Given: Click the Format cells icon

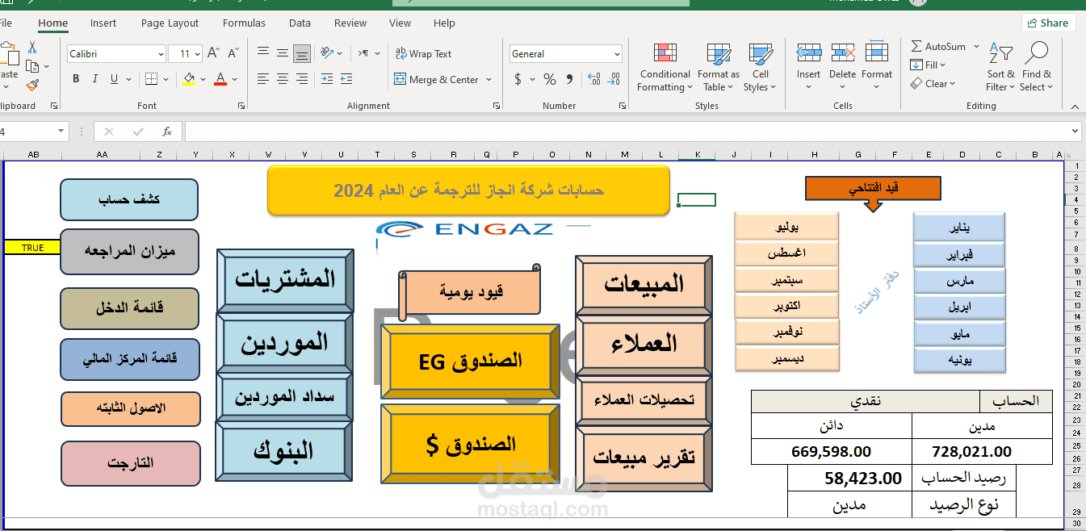Looking at the screenshot, I should 877,53.
